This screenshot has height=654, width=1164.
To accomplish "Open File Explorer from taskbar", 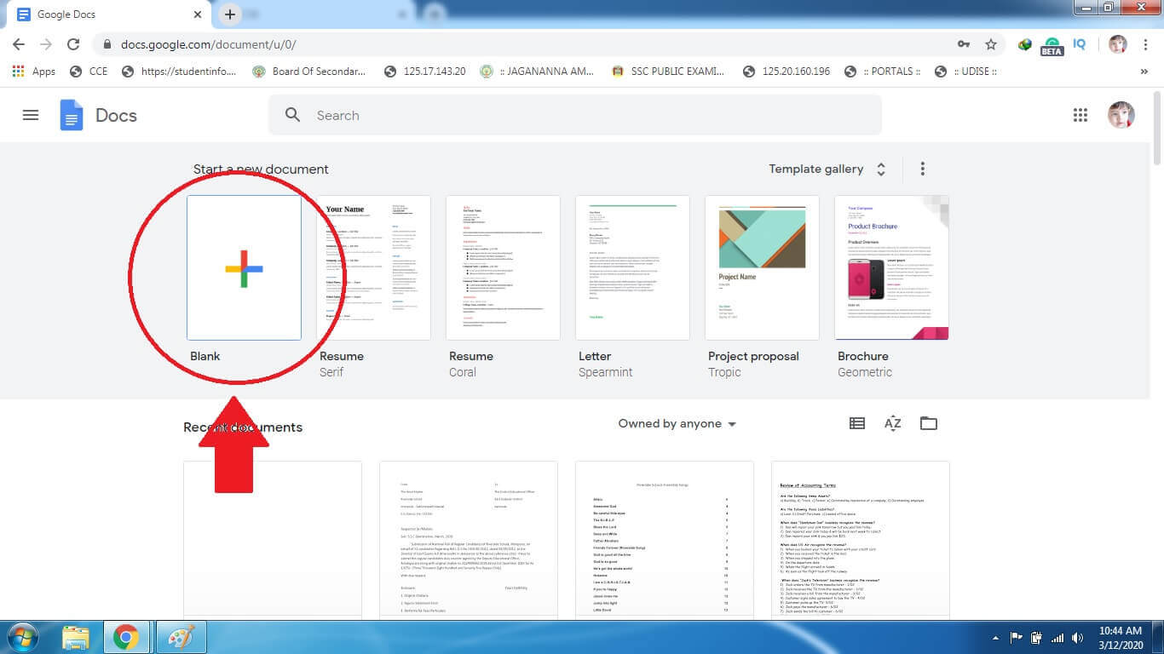I will [x=76, y=637].
